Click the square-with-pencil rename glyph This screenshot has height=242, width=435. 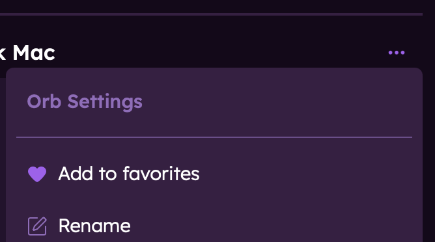click(37, 226)
